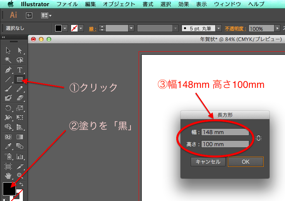Open the オブジェクト menu
This screenshot has height=201, width=285.
(x=119, y=4)
